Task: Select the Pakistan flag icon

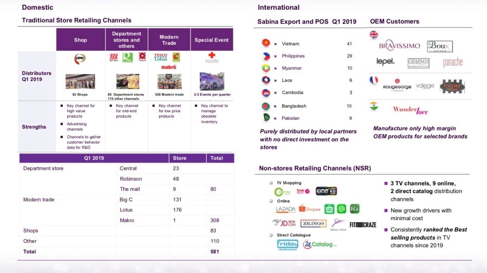Action: tap(266, 118)
